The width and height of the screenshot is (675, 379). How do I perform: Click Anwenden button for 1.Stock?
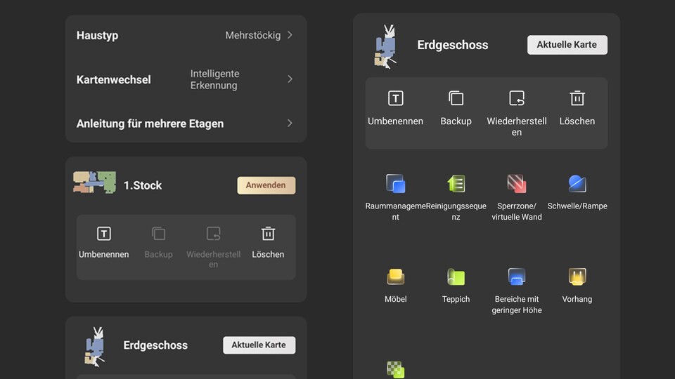[x=266, y=185]
